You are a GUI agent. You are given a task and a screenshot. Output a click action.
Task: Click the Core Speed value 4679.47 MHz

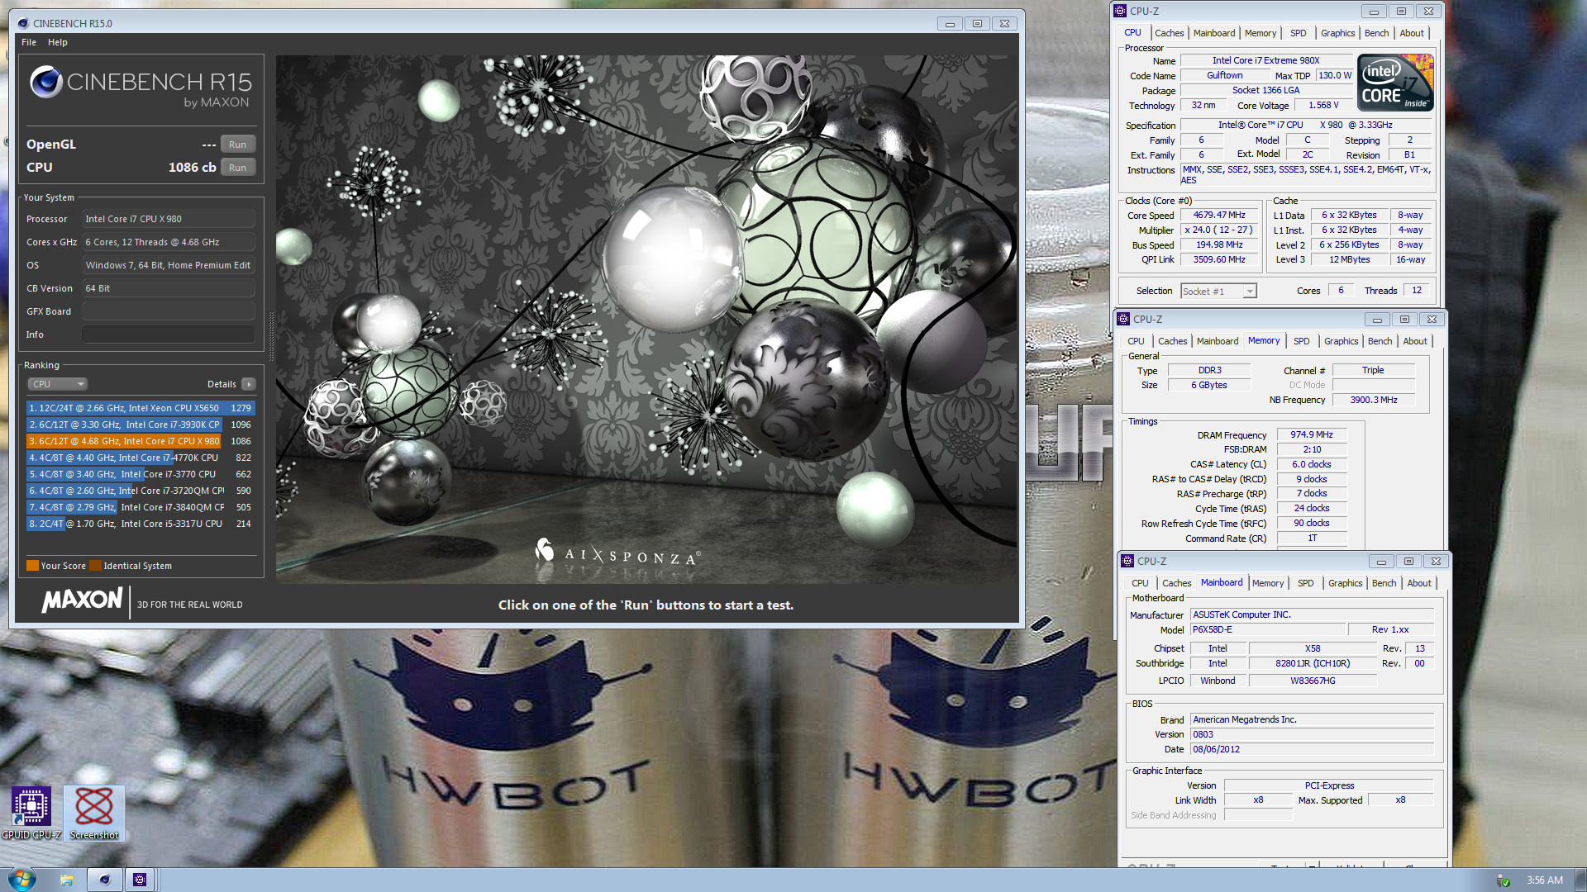[1219, 216]
